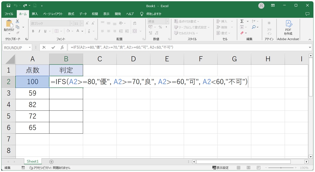Click the Paste clipboard icon
This screenshot has height=172, width=315.
(x=9, y=24)
